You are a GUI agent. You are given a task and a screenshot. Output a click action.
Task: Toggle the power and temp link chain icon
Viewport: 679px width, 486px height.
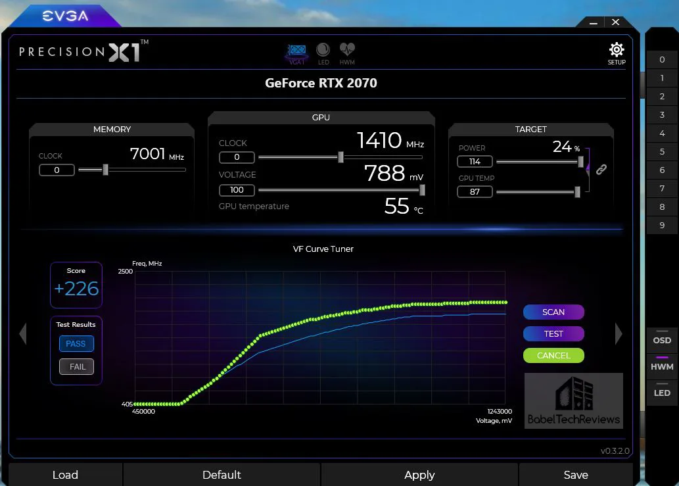click(601, 170)
